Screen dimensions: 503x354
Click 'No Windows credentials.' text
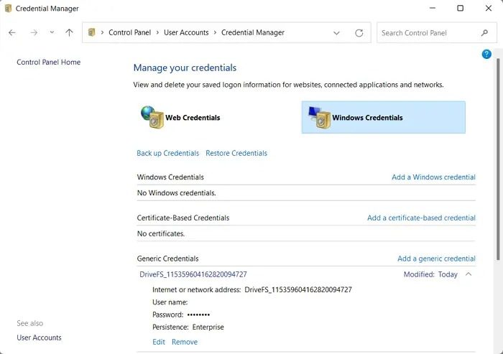[x=177, y=193]
